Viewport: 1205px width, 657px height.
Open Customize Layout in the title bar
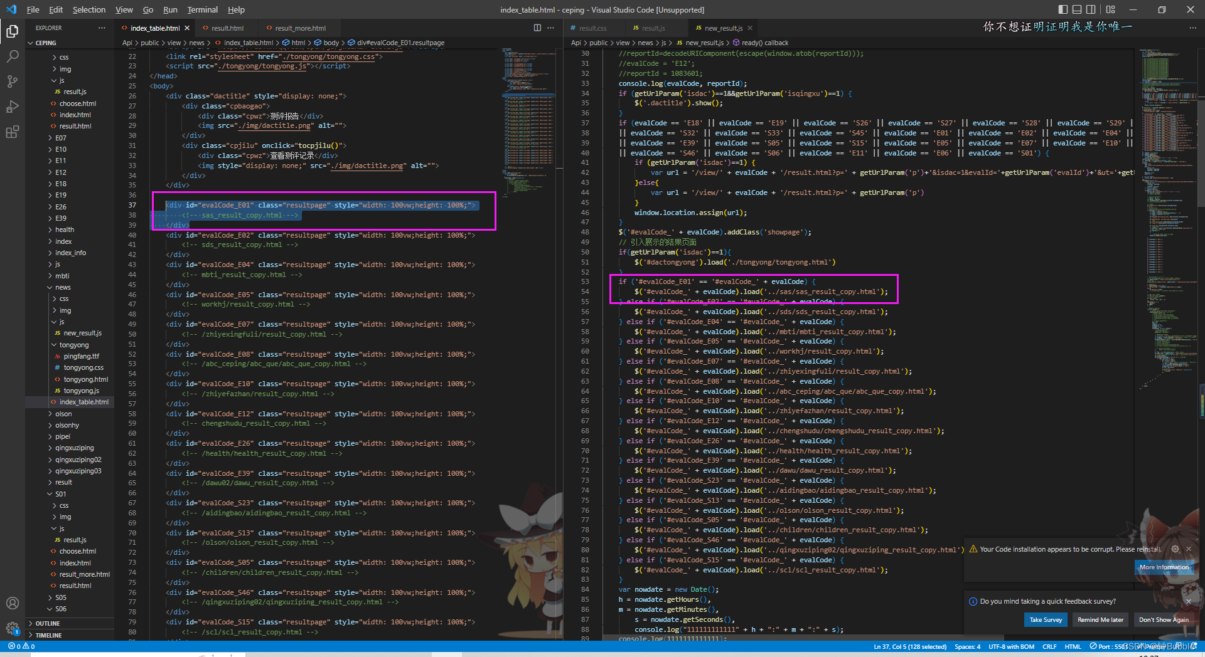point(1110,9)
